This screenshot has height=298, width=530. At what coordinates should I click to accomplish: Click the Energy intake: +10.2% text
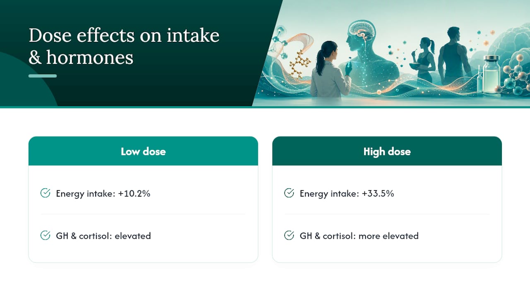pos(103,193)
